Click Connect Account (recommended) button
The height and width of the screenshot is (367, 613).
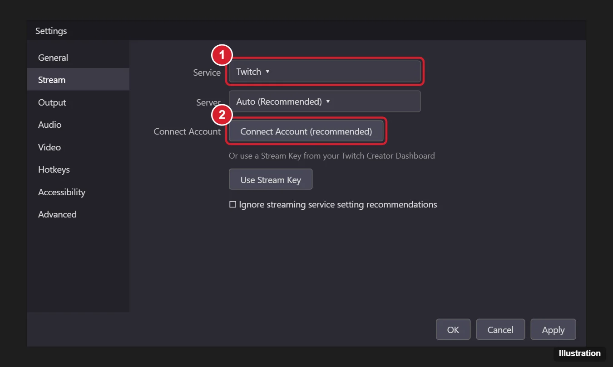tap(306, 131)
